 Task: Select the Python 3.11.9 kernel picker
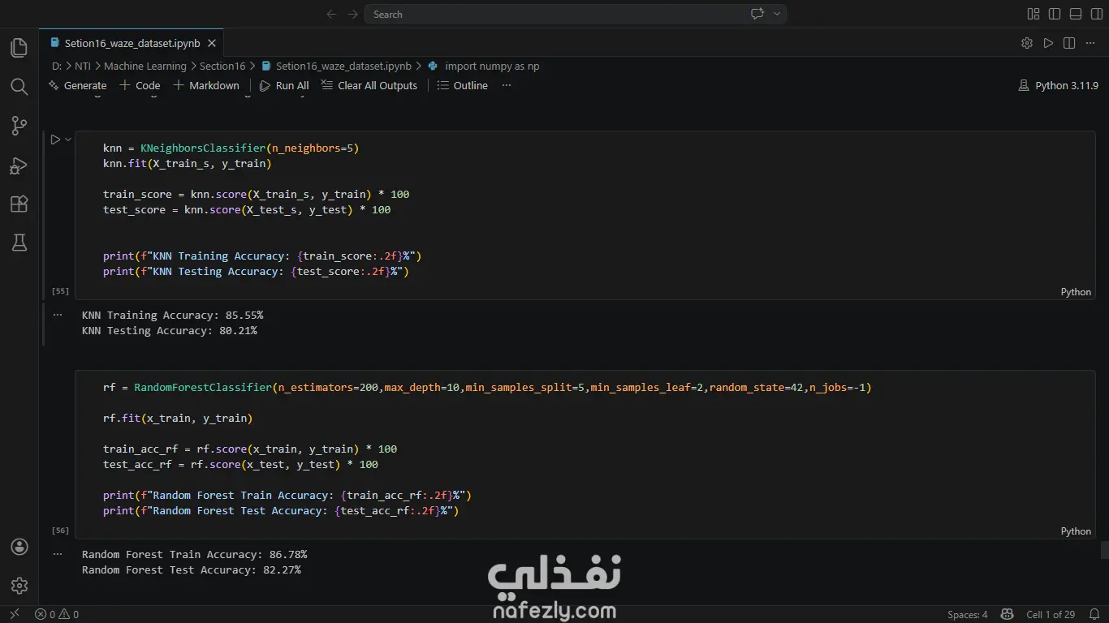tap(1058, 85)
